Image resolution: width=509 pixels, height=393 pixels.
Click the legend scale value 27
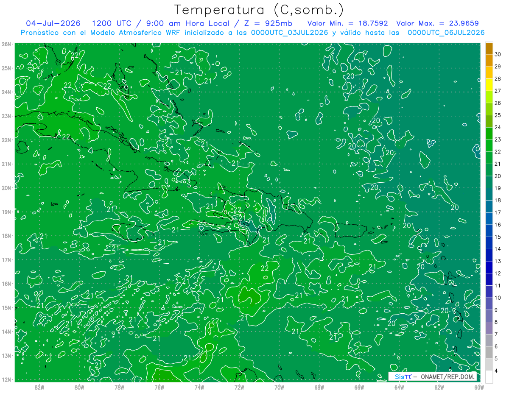(498, 91)
